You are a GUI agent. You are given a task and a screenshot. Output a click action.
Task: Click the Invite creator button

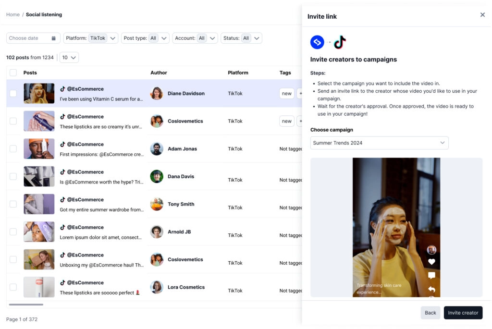click(463, 313)
